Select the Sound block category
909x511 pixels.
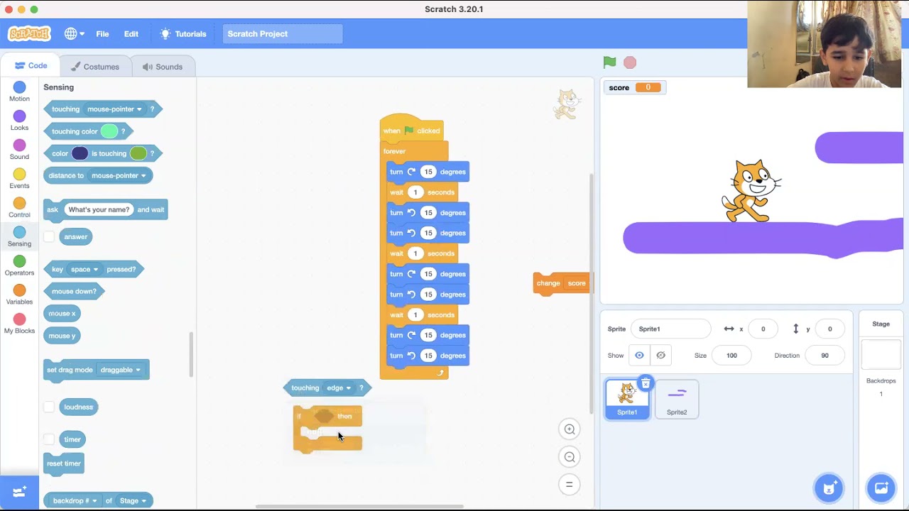tap(19, 150)
